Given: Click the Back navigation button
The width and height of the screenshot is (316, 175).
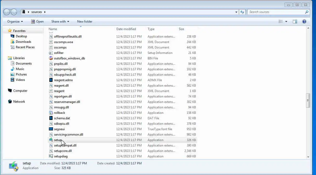Looking at the screenshot, I should (7, 12).
